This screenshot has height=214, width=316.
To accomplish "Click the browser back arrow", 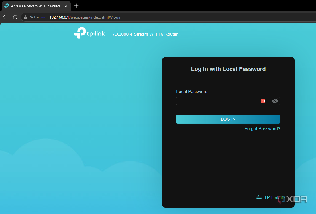I will pos(5,17).
